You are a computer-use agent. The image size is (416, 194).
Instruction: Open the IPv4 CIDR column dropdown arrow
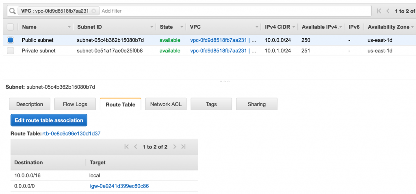pyautogui.click(x=294, y=27)
